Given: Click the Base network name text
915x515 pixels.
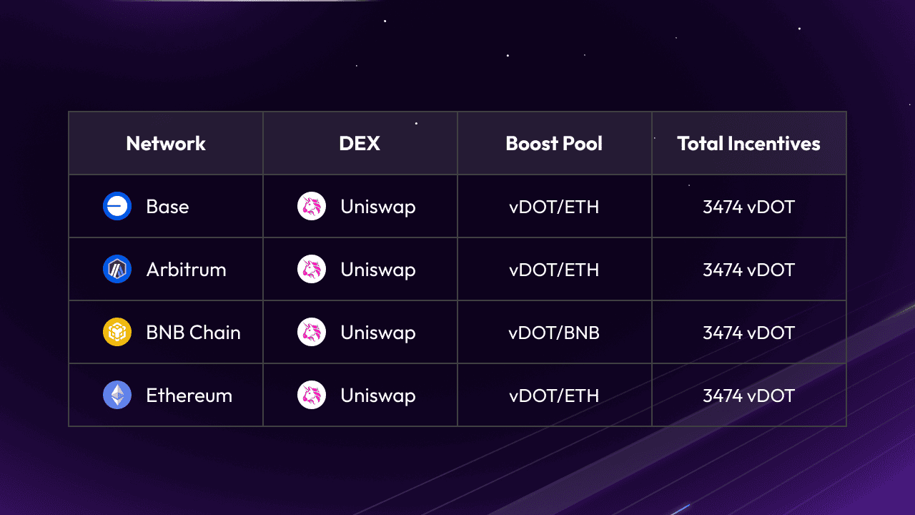Looking at the screenshot, I should [167, 207].
